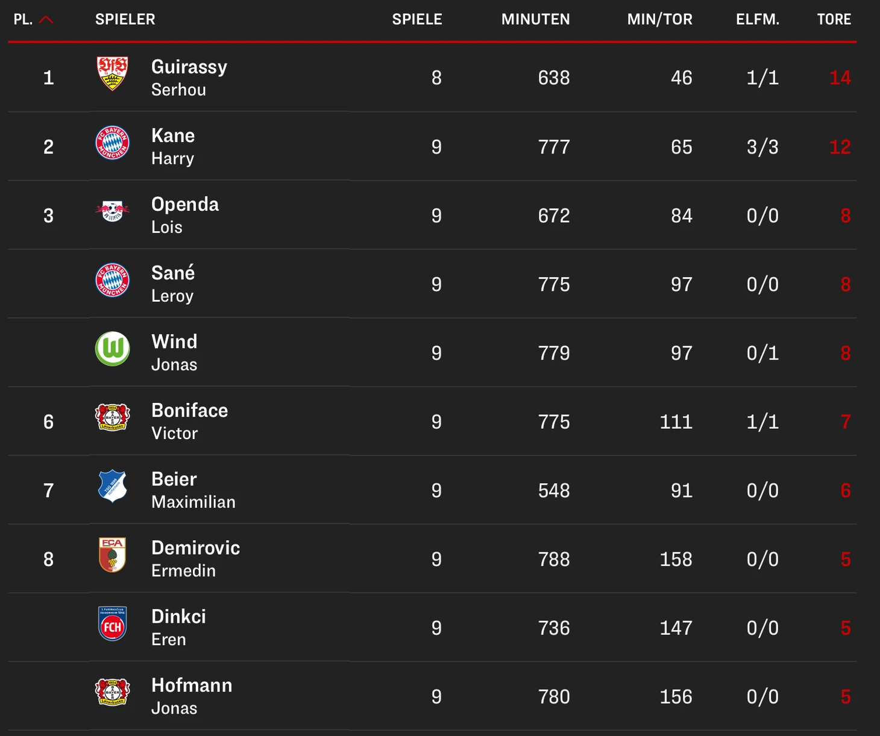
Task: Click the VfB Stuttgart crest beside Guirassy
Action: pos(113,73)
